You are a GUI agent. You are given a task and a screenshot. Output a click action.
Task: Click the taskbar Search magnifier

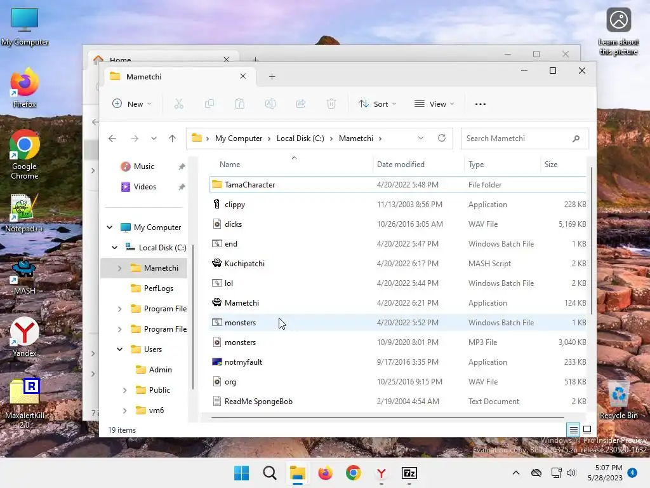269,473
